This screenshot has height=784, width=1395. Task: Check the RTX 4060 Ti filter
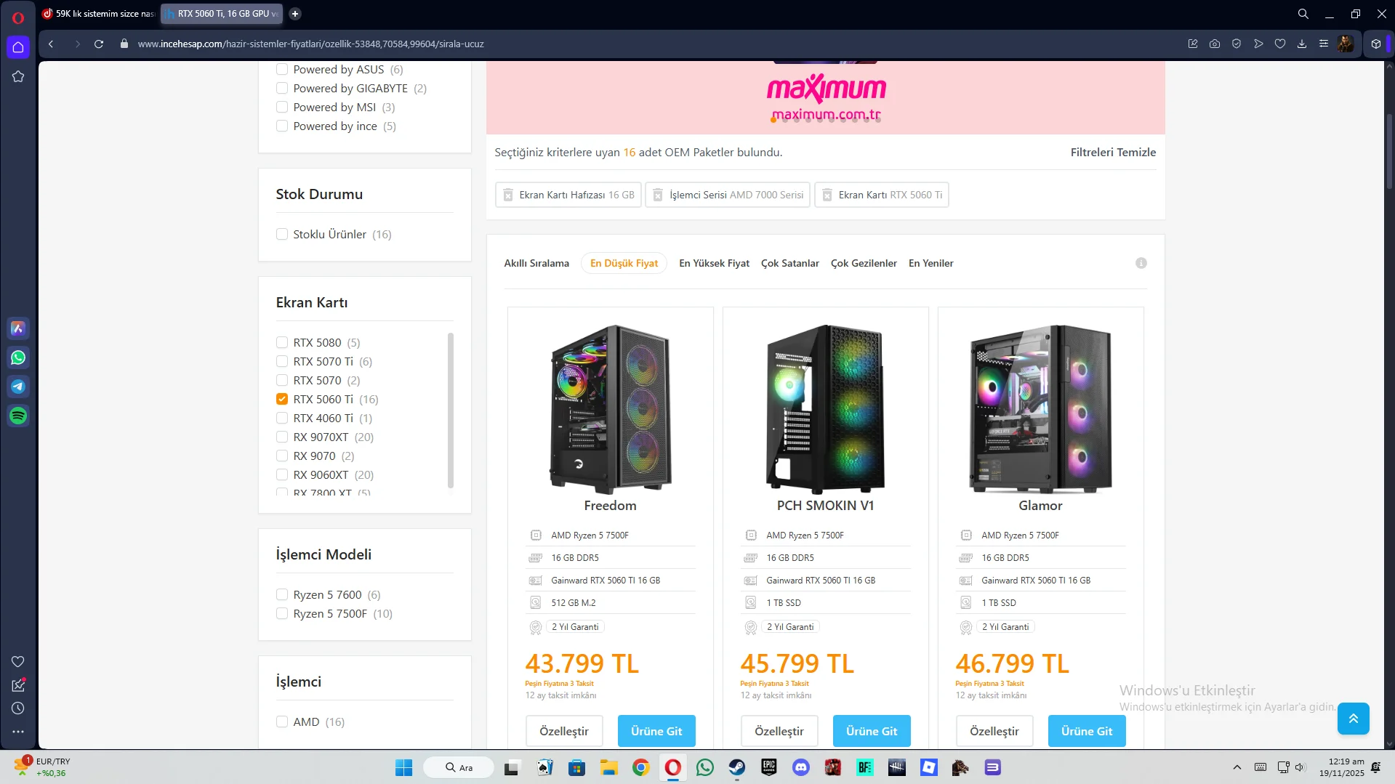point(282,419)
